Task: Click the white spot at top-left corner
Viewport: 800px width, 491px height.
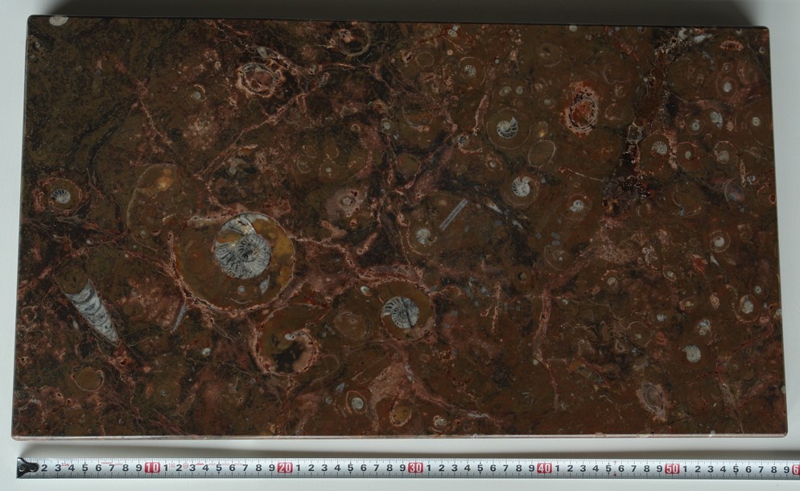Action: [59, 20]
